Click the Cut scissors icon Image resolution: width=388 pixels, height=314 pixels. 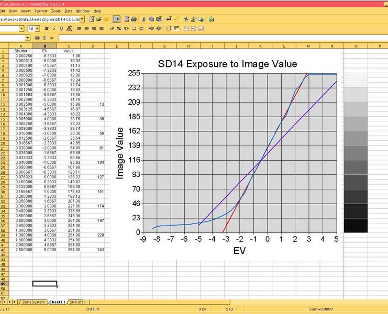tap(143, 19)
